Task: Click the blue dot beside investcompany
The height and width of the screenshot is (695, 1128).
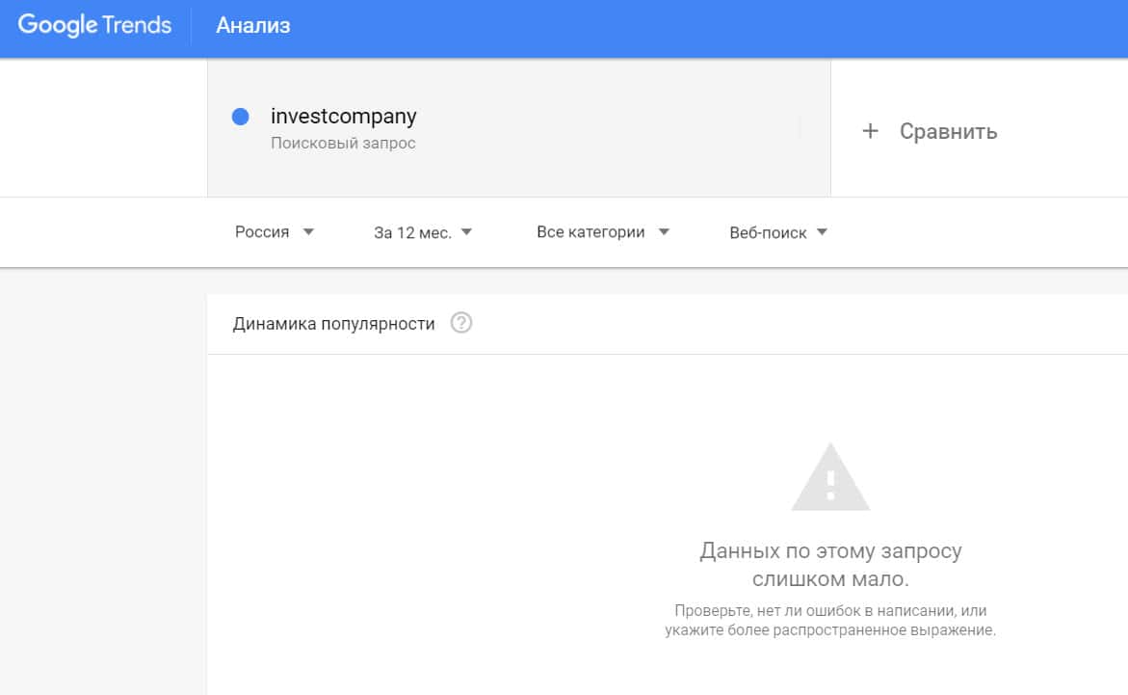Action: click(x=241, y=117)
